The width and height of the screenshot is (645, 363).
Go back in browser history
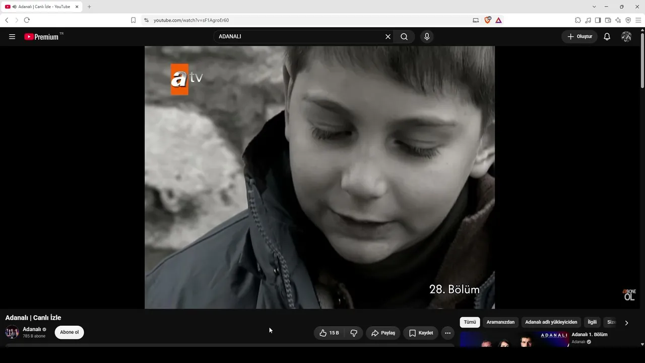(7, 20)
